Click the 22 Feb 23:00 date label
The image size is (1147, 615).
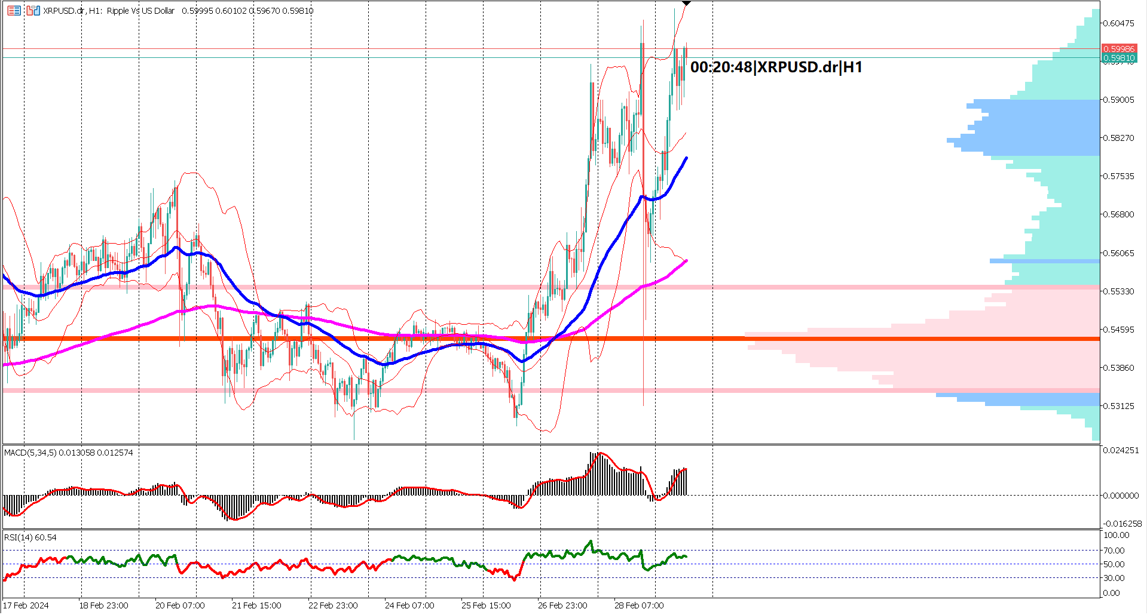333,605
